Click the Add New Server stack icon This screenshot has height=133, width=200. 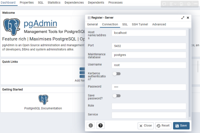pos(82,73)
